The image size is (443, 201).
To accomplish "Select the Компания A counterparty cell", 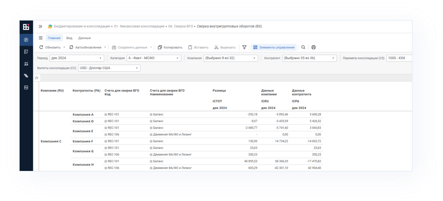I will [83, 114].
